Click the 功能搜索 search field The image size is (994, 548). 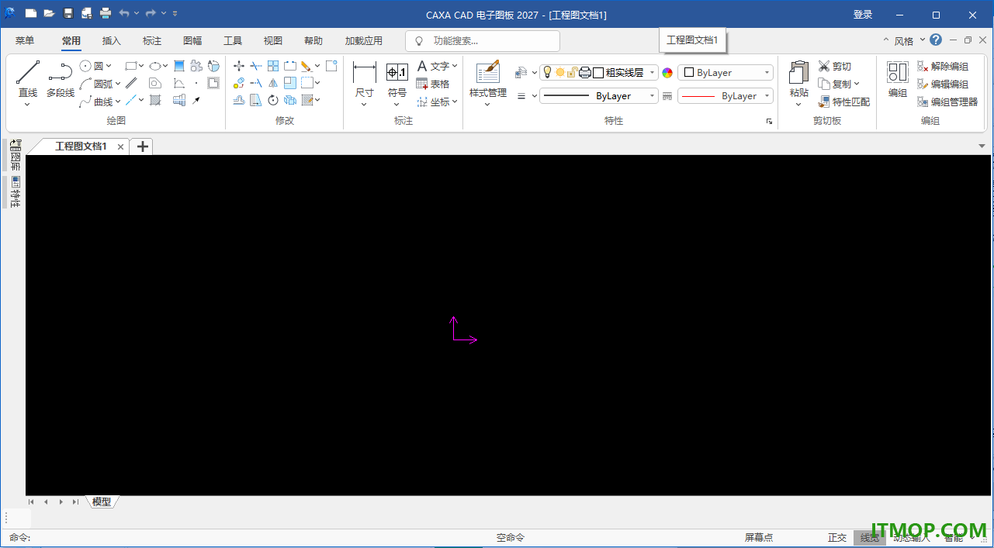tap(483, 41)
